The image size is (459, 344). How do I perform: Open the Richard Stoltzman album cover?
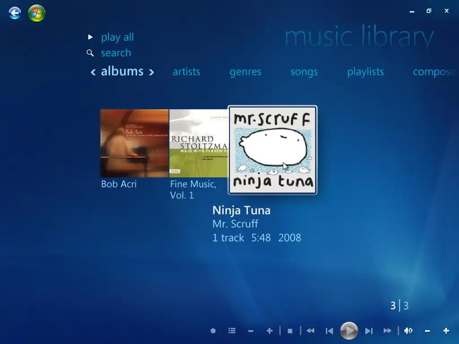coord(199,143)
